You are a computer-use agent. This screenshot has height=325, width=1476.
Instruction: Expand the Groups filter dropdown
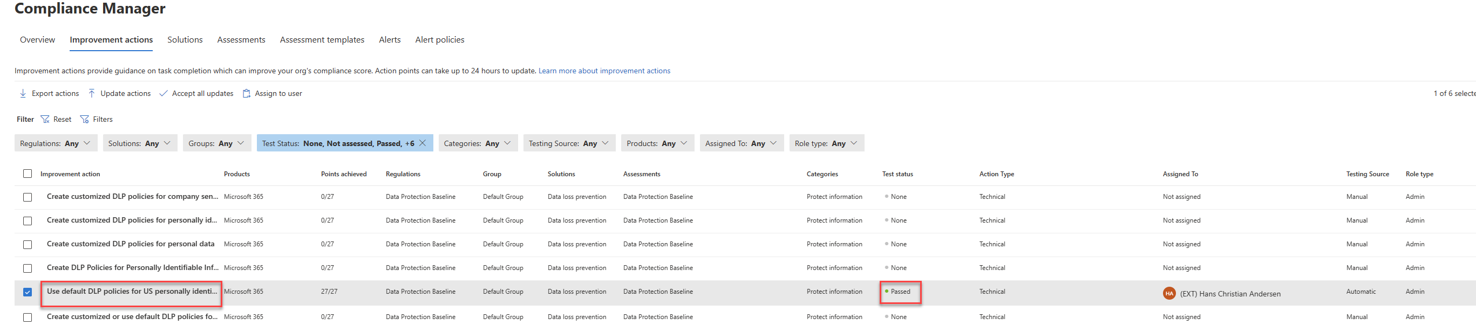coord(217,143)
